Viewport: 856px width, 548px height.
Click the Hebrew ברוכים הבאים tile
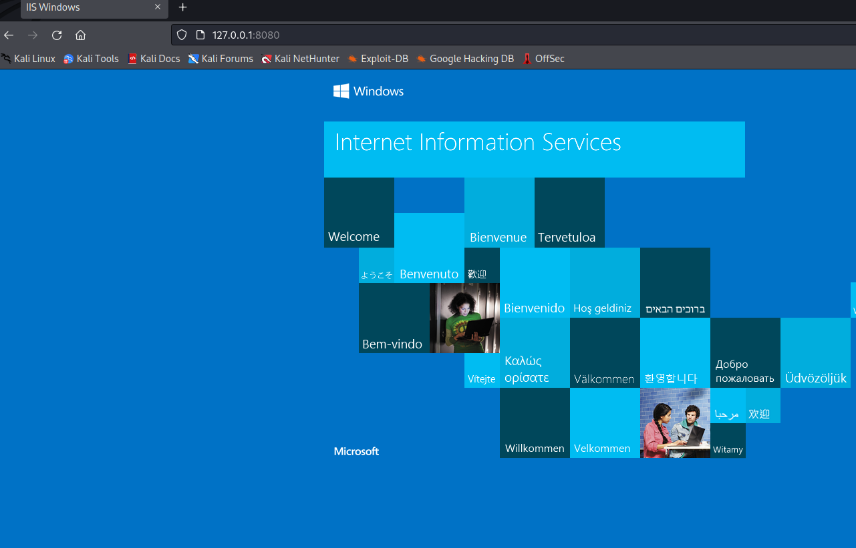click(x=675, y=283)
